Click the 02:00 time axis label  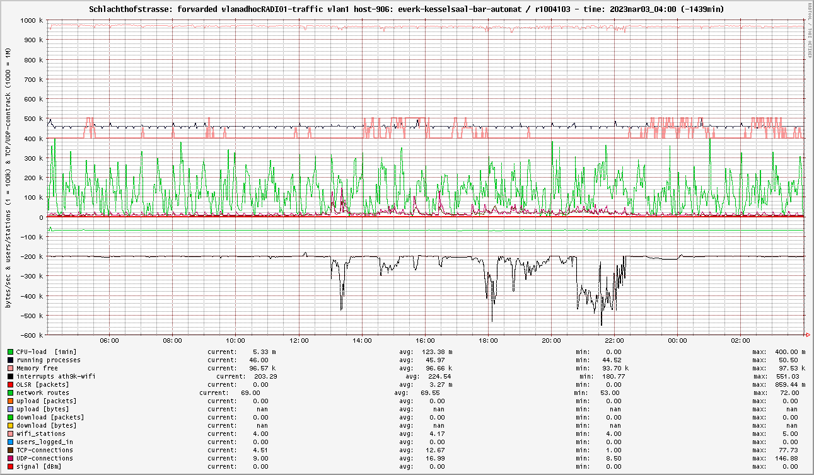click(740, 341)
